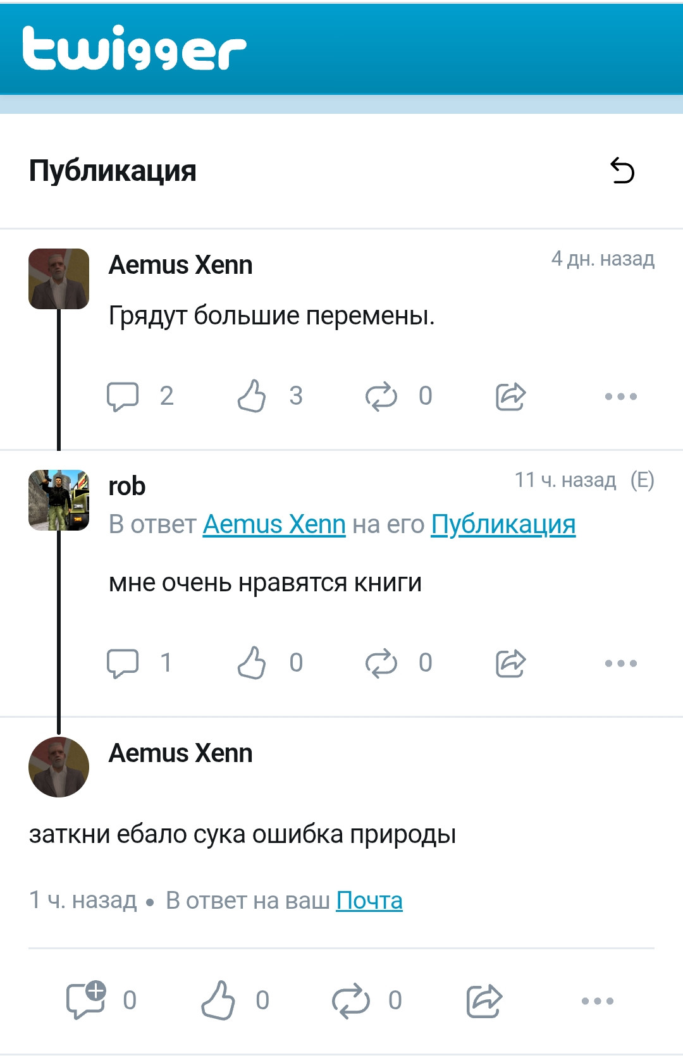683x1058 pixels.
Task: Open three-dots menu on the bottom reply
Action: click(x=597, y=1000)
